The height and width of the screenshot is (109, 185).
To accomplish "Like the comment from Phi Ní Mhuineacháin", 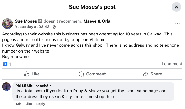I will [x=29, y=104].
